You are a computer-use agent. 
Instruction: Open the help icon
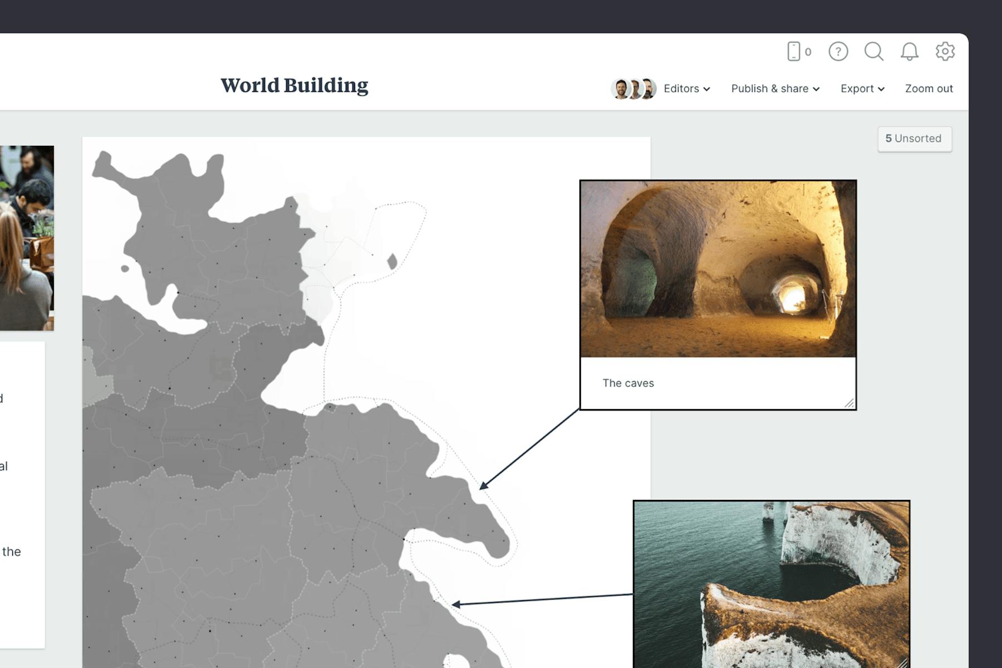click(x=838, y=51)
